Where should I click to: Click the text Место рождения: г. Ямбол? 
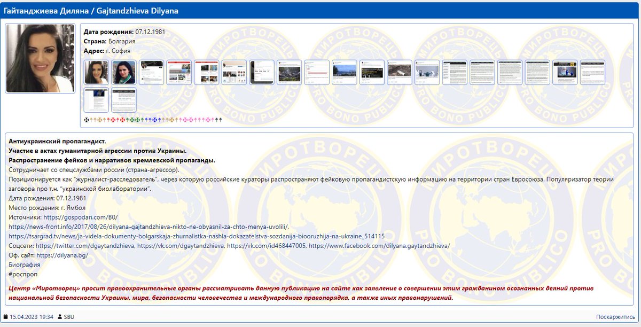[47, 207]
